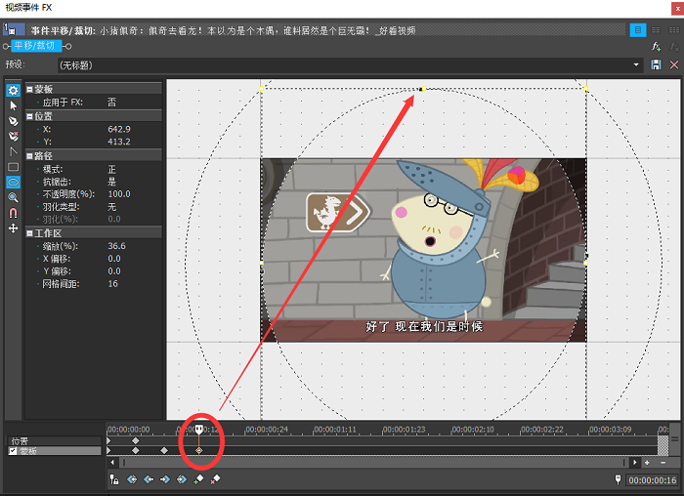Viewport: 684px width, 496px height.
Task: Save the preset with the floppy disk icon
Action: pos(656,65)
